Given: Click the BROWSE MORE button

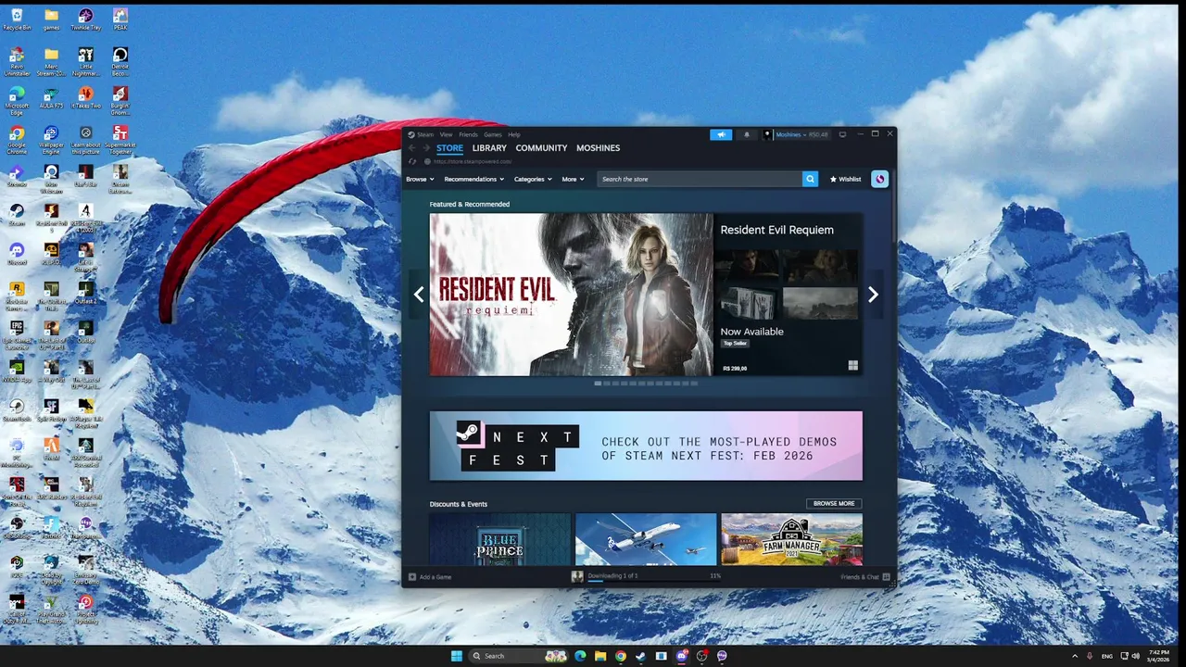Looking at the screenshot, I should [834, 504].
